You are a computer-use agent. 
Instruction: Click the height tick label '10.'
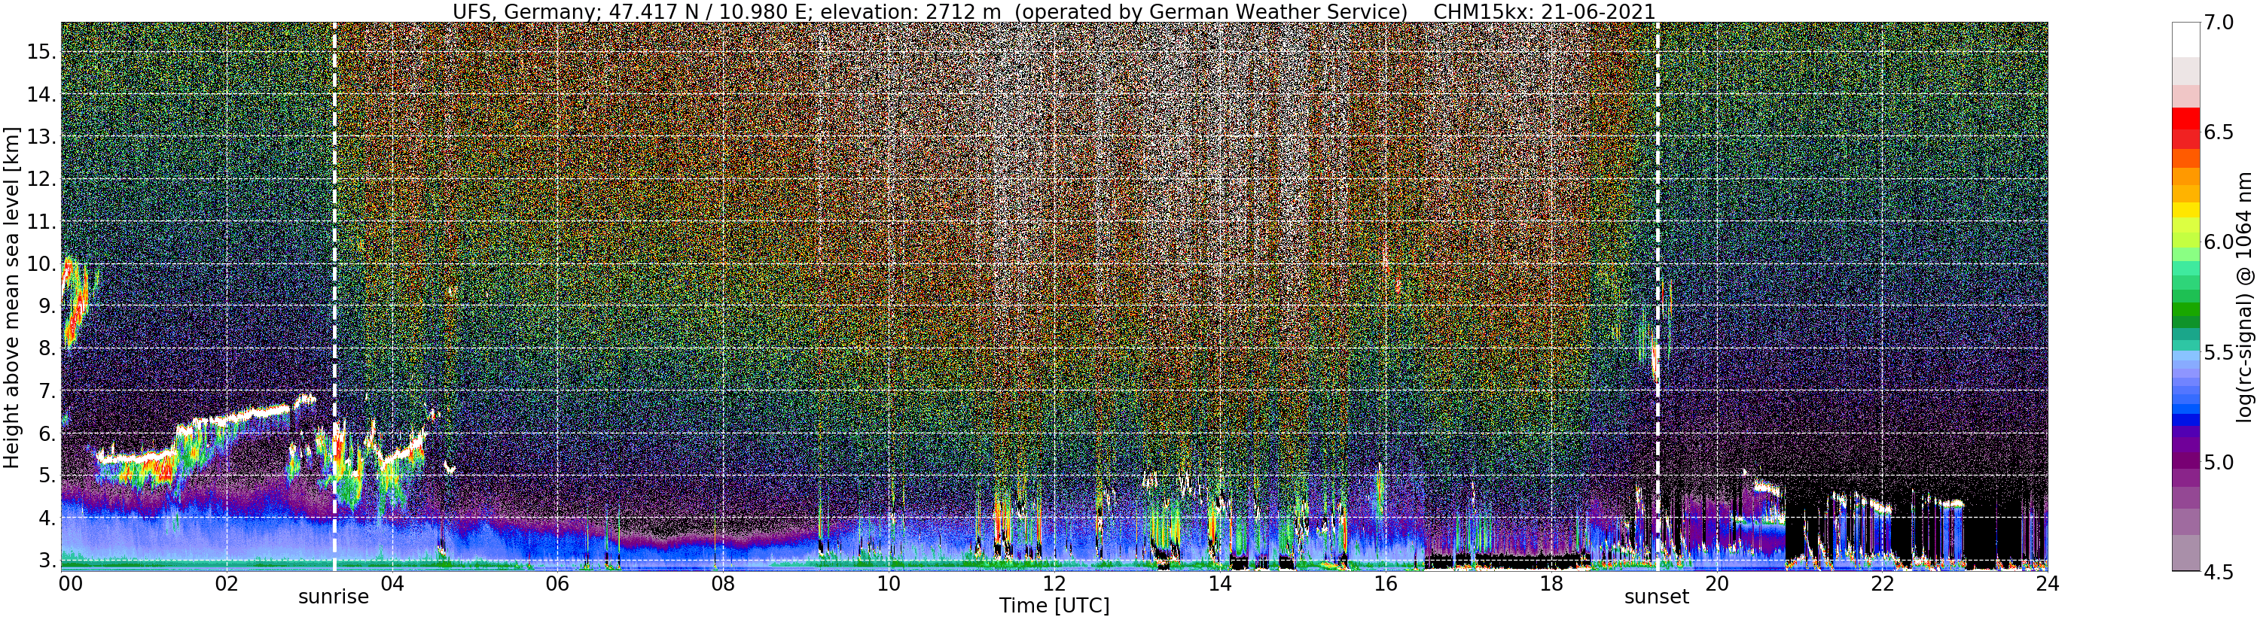click(x=41, y=264)
